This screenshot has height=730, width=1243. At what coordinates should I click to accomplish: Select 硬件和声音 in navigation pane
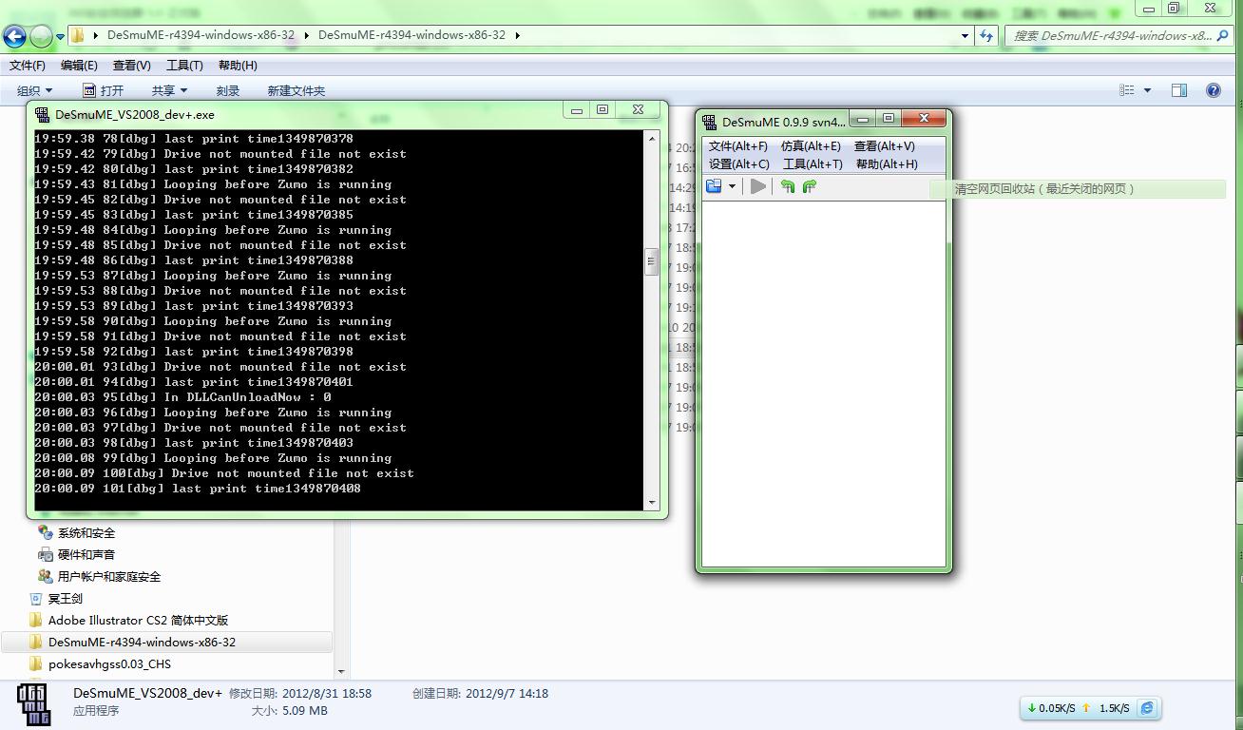(x=86, y=555)
